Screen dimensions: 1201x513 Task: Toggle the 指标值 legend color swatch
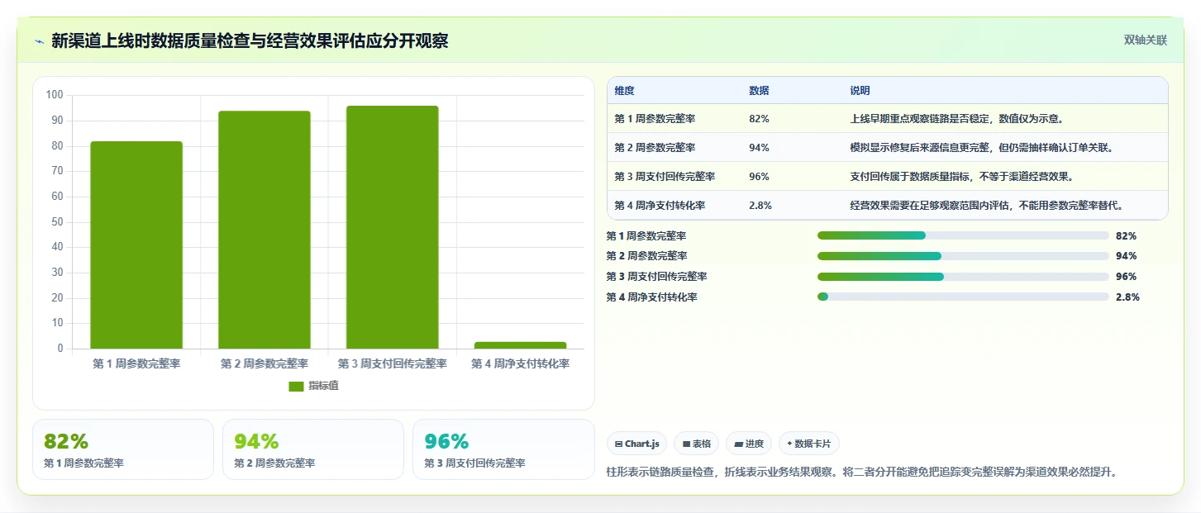pos(297,386)
